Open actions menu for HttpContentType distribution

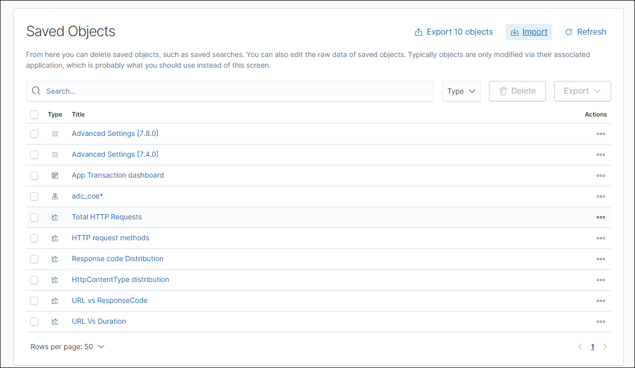[600, 280]
